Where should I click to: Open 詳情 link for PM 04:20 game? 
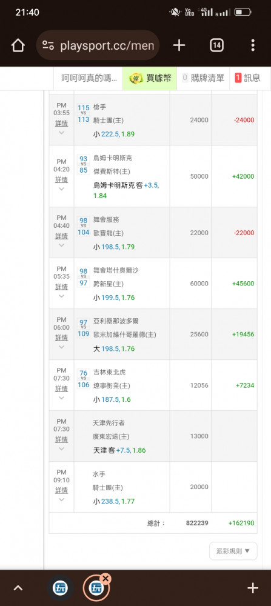(x=61, y=180)
